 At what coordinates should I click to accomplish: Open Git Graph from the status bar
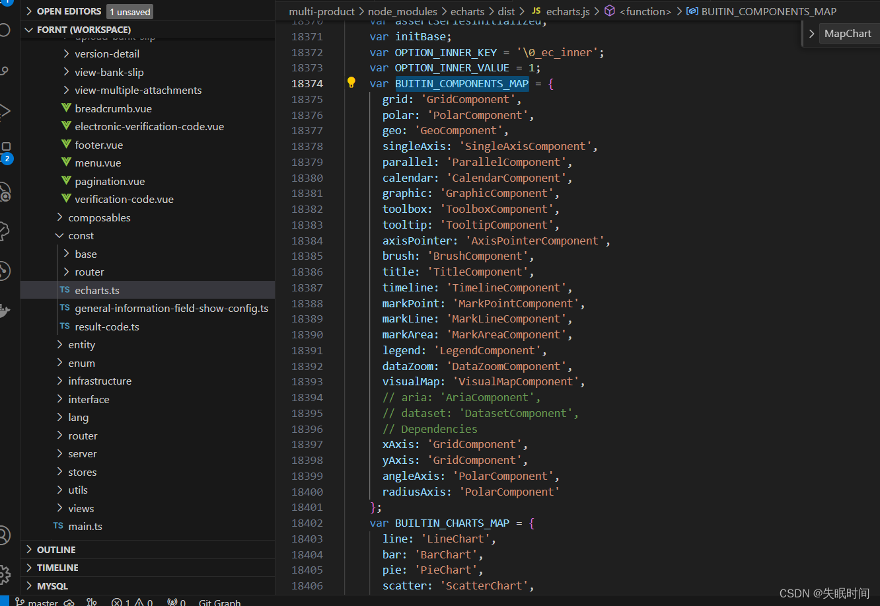tap(220, 602)
